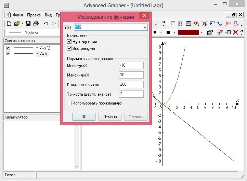Click the New document icon
Image resolution: width=247 pixels, height=181 pixels.
(x=9, y=24)
